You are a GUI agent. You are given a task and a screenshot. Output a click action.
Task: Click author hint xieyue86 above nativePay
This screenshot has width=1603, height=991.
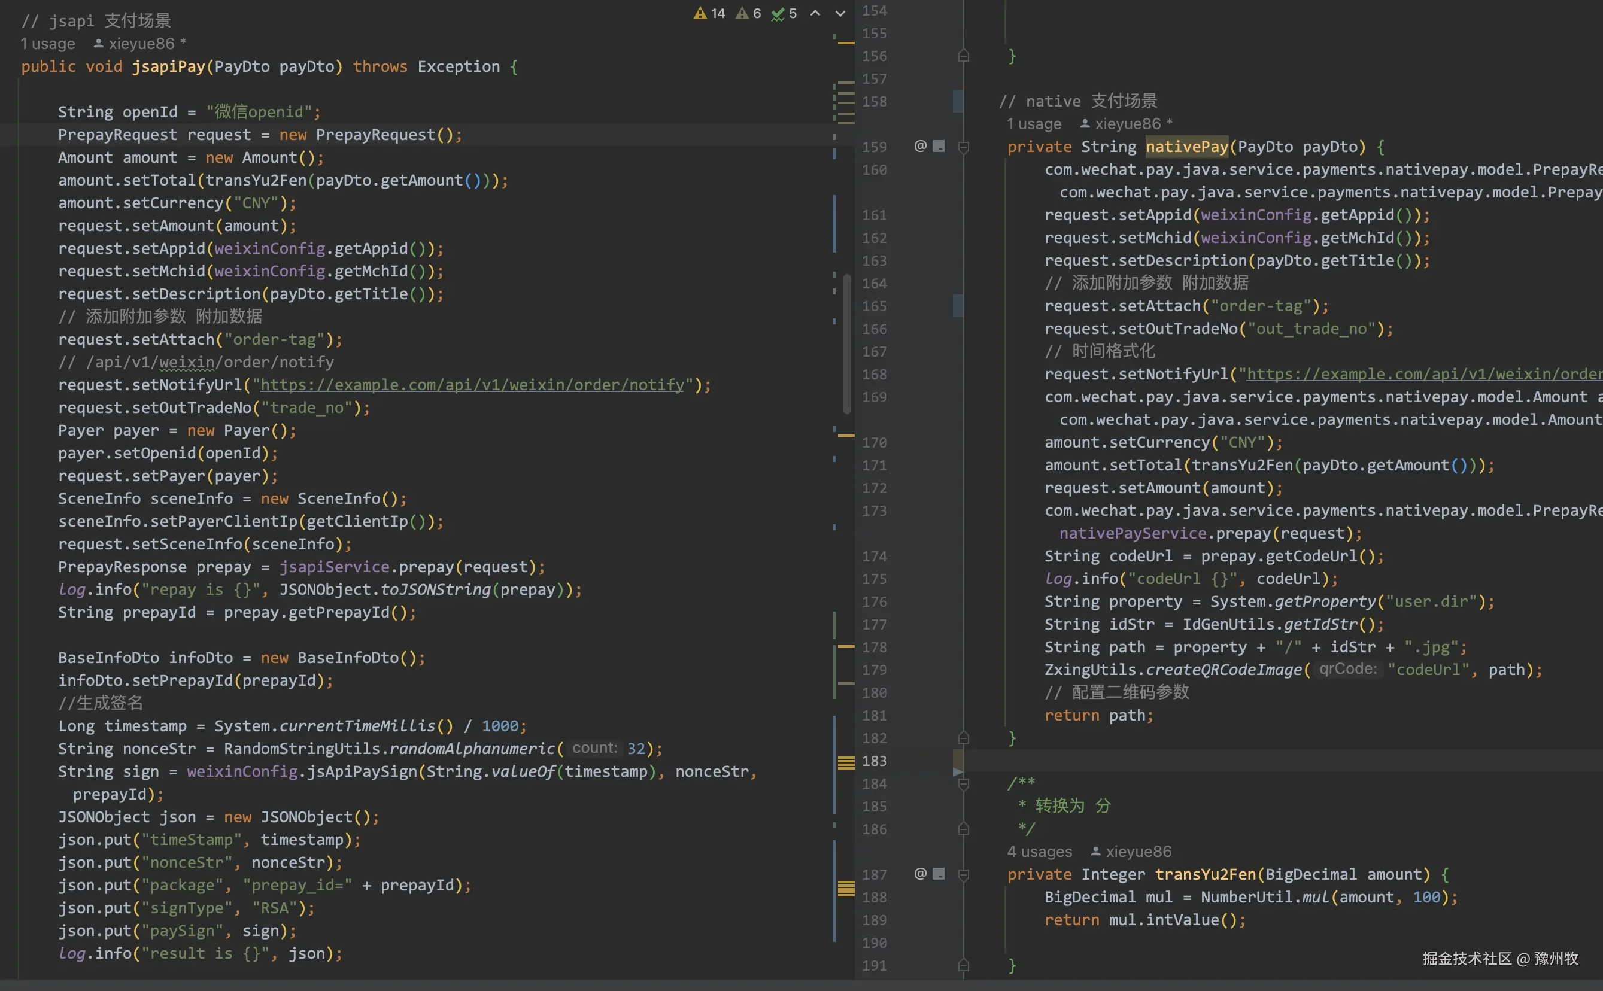coord(1127,124)
